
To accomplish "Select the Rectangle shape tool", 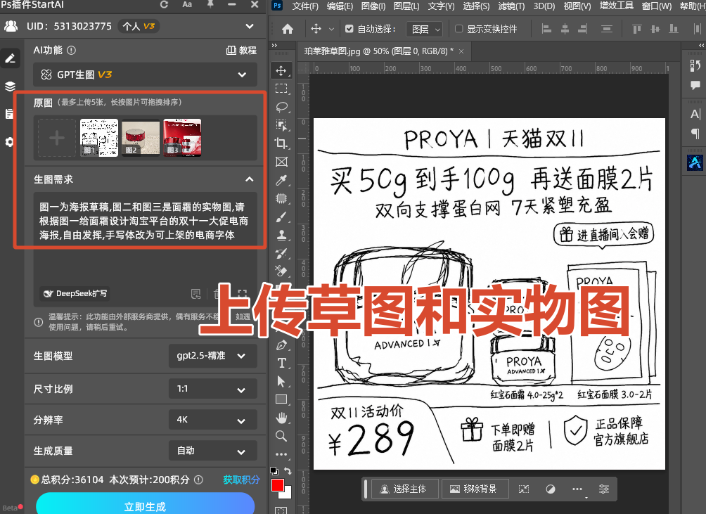I will (x=281, y=399).
